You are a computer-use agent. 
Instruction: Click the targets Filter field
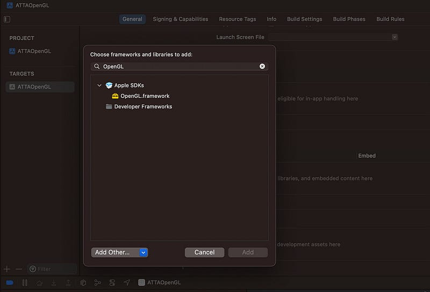[x=52, y=269]
